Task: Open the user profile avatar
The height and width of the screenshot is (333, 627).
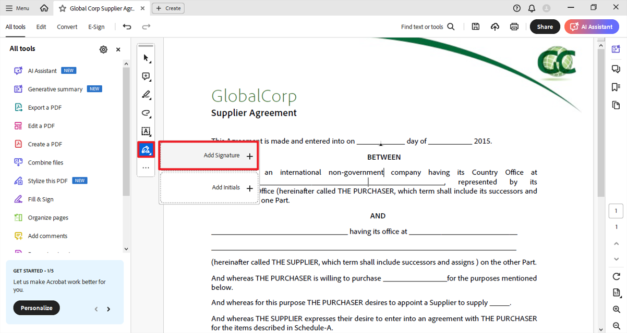Action: pos(546,8)
